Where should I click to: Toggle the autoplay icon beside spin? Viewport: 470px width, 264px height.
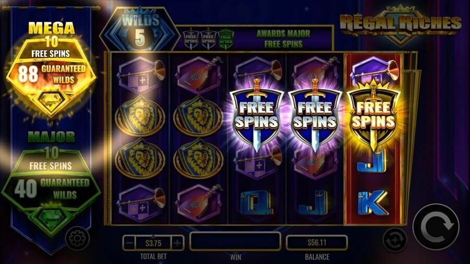point(395,240)
